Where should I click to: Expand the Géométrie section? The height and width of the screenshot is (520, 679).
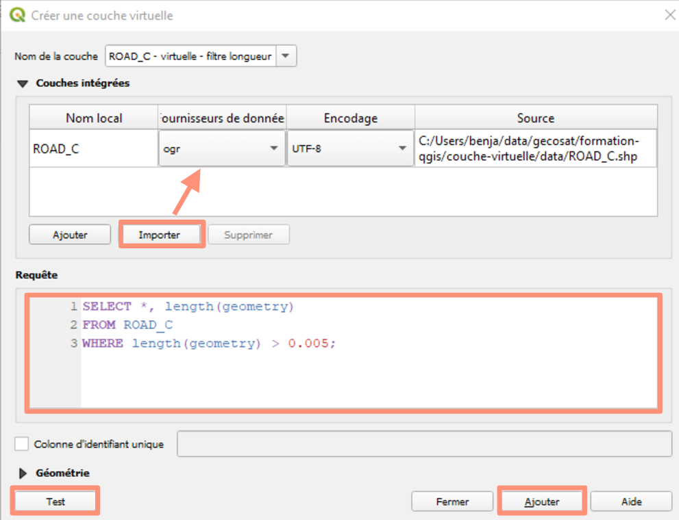click(23, 473)
